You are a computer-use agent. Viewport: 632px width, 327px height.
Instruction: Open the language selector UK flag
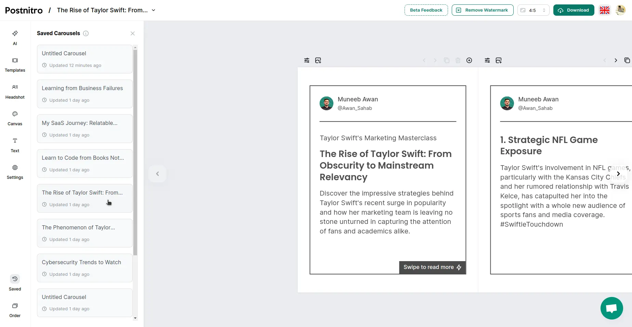tap(604, 10)
